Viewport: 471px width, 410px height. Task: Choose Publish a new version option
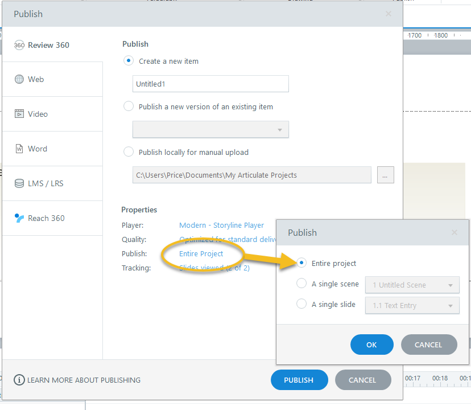129,106
